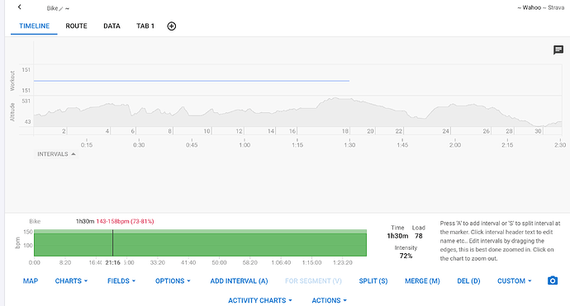Click the SPLIT (S) button
Viewport: 570px width, 306px height.
tap(373, 281)
